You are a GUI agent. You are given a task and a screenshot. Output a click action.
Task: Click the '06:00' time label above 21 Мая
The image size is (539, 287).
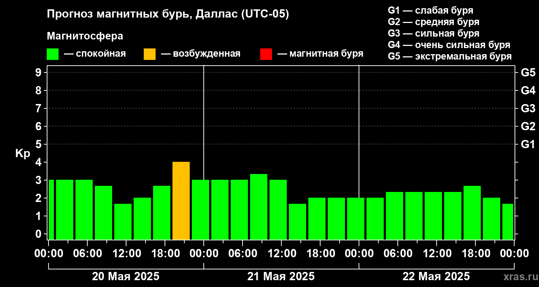point(243,253)
